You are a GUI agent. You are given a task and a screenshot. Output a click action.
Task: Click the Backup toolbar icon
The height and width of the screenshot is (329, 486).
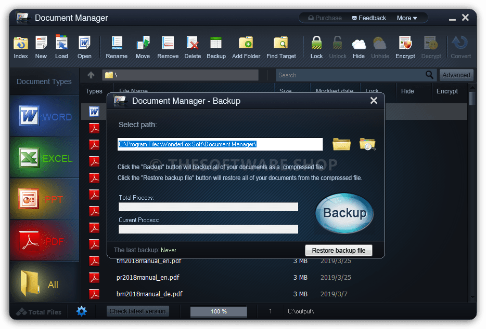[216, 47]
